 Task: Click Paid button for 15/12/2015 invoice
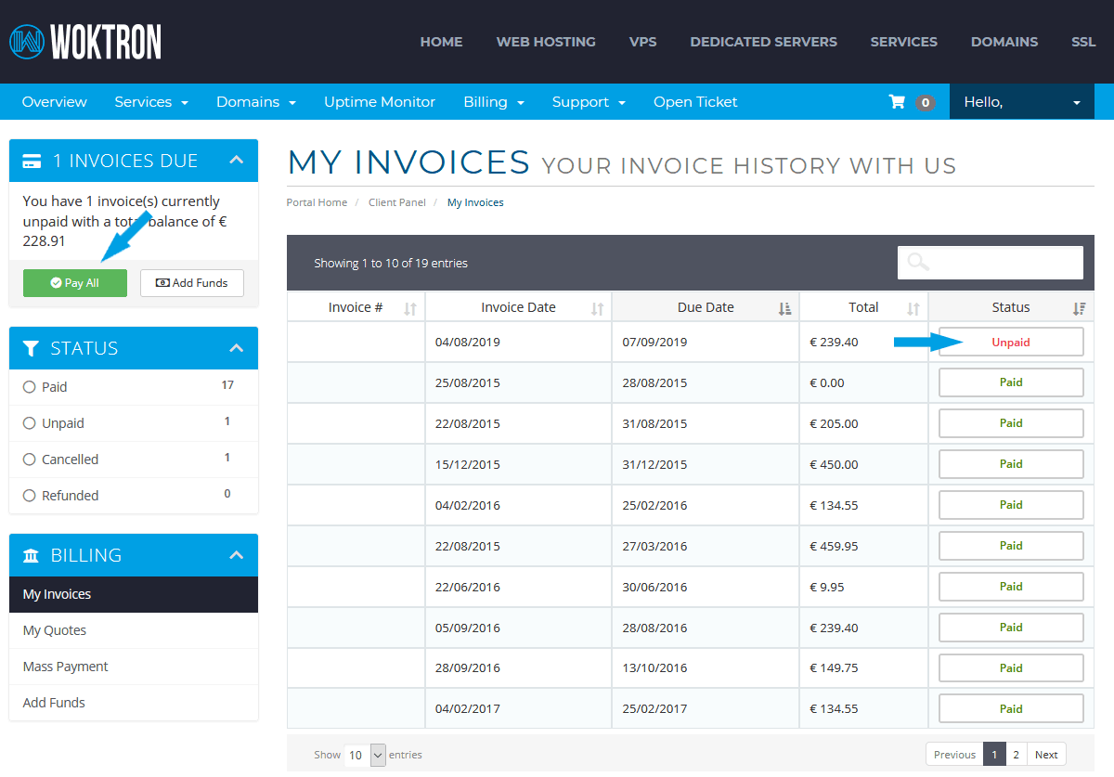click(x=1011, y=464)
